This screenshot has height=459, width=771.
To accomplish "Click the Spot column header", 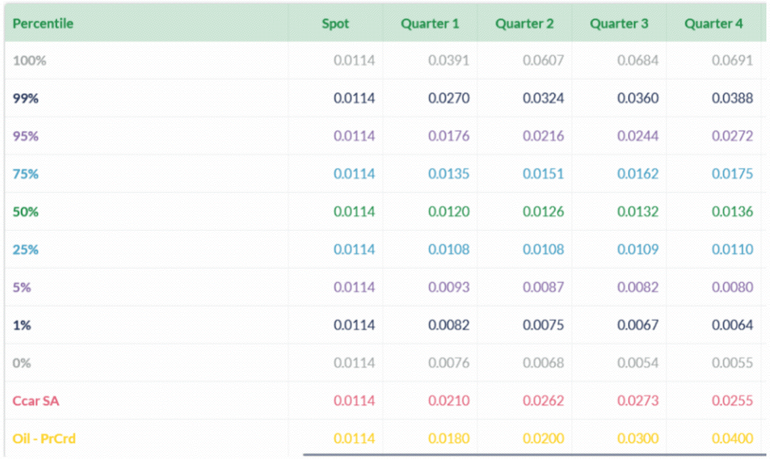I will (335, 24).
